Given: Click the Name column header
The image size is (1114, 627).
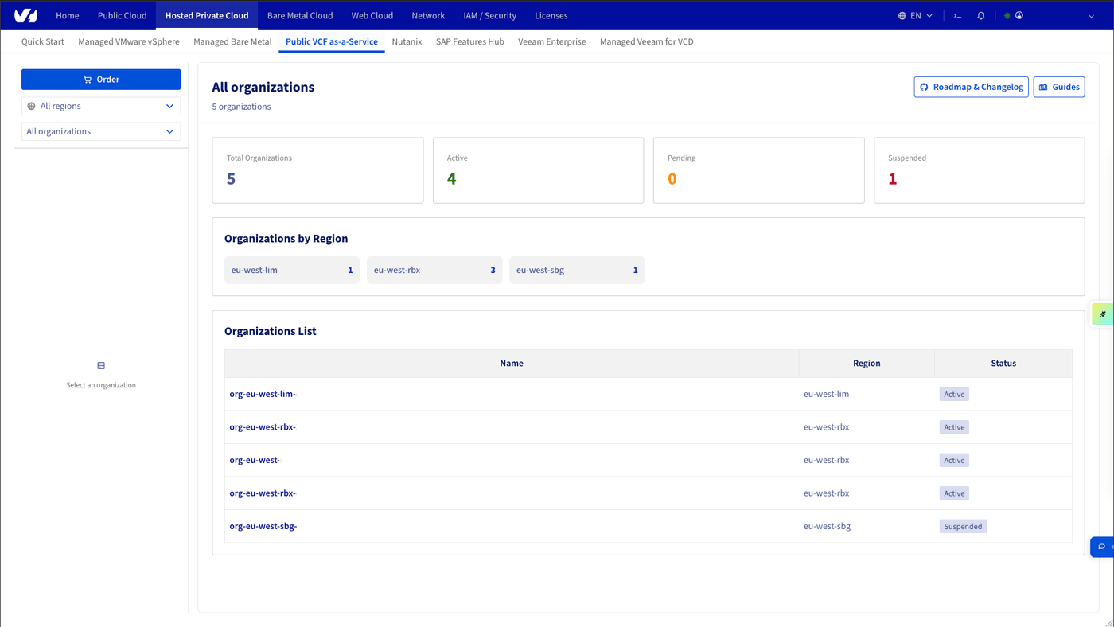Looking at the screenshot, I should [512, 363].
